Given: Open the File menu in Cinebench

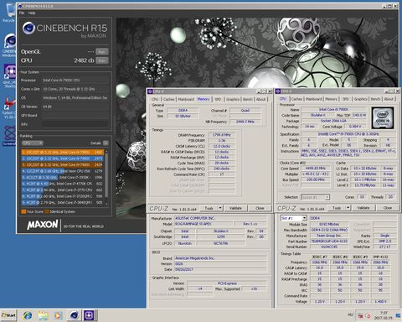Looking at the screenshot, I should [x=22, y=13].
